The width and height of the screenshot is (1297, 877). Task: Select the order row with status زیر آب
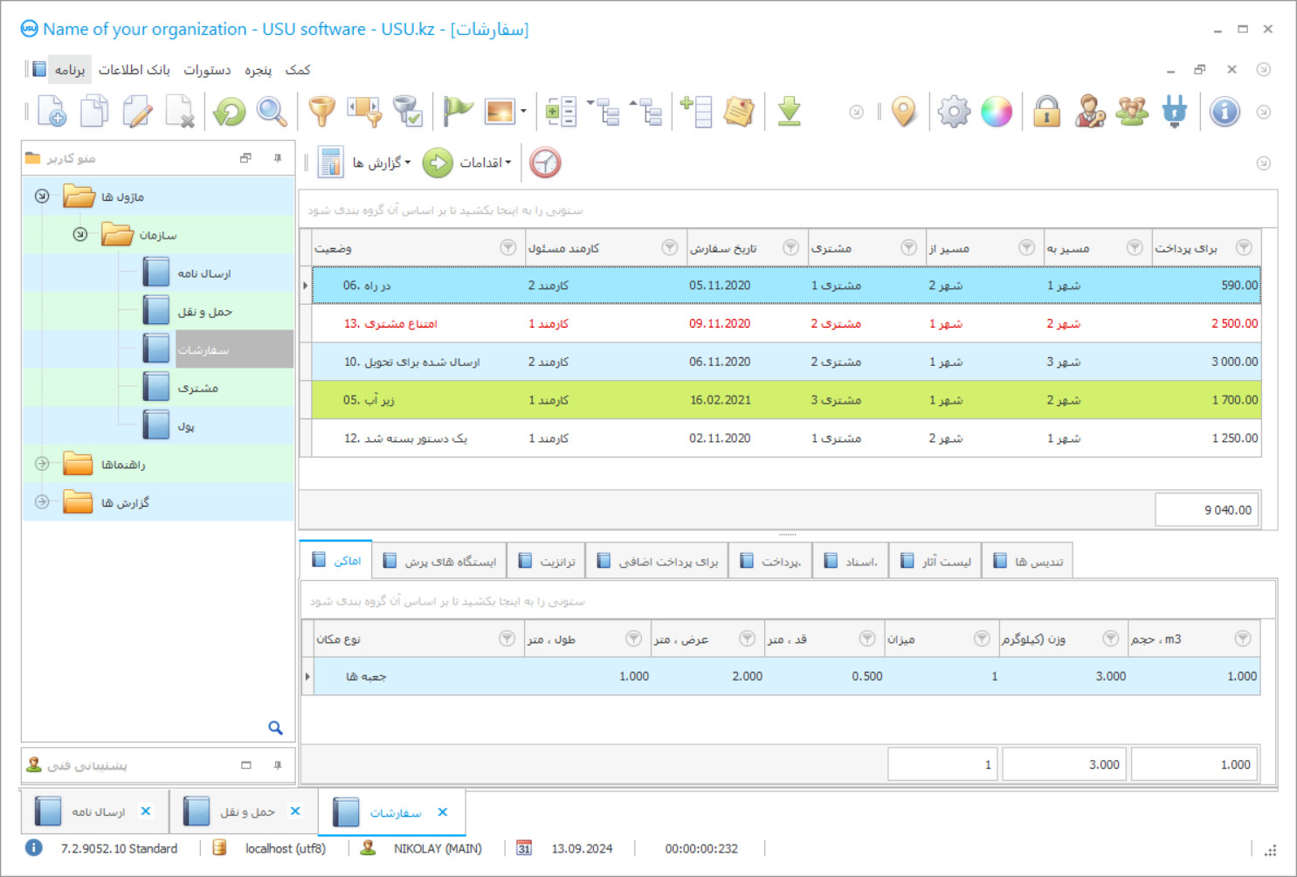click(x=786, y=400)
